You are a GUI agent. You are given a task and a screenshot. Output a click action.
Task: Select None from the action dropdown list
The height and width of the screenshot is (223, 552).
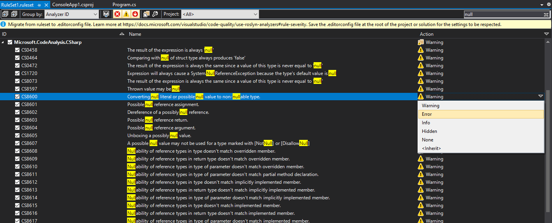coord(481,140)
